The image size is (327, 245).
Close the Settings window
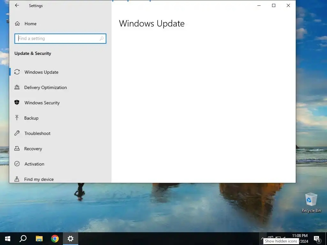[288, 6]
